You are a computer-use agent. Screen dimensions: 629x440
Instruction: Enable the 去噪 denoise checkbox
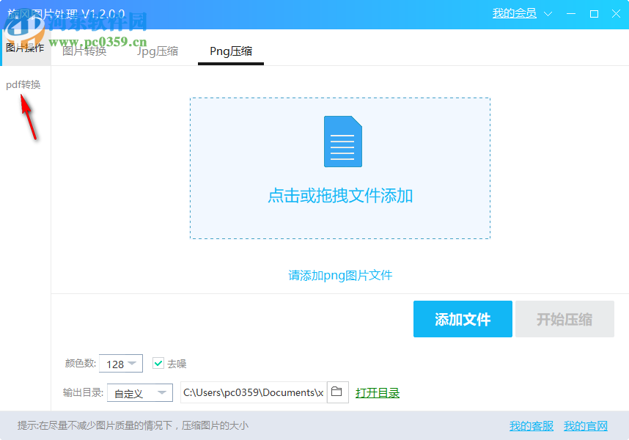click(x=158, y=363)
